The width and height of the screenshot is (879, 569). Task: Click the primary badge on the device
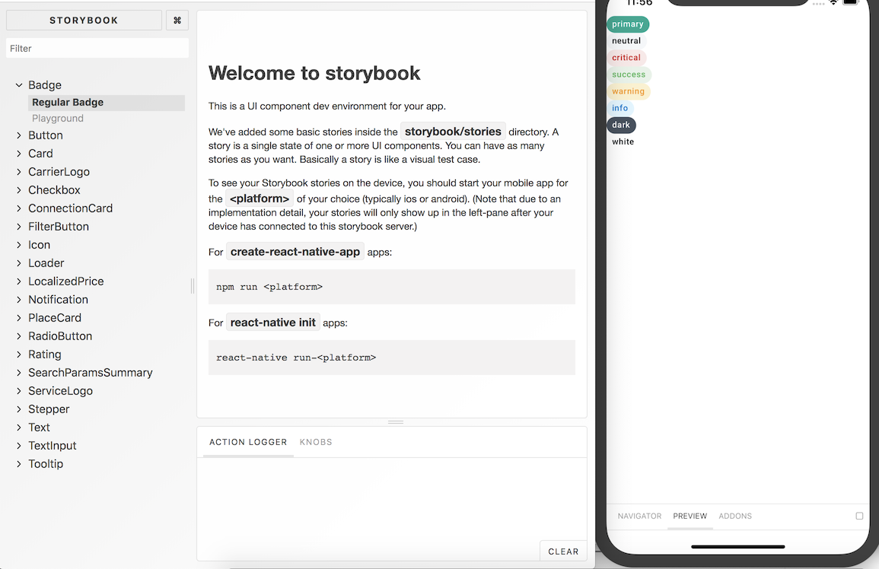pyautogui.click(x=628, y=24)
